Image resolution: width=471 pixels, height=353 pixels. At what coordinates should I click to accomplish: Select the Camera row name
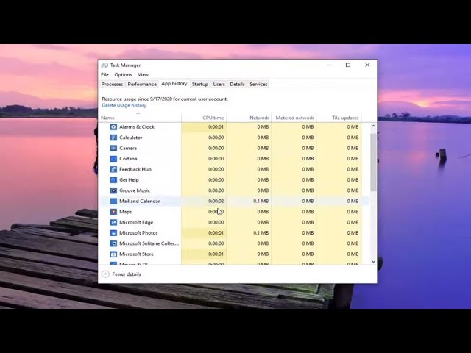pyautogui.click(x=128, y=149)
